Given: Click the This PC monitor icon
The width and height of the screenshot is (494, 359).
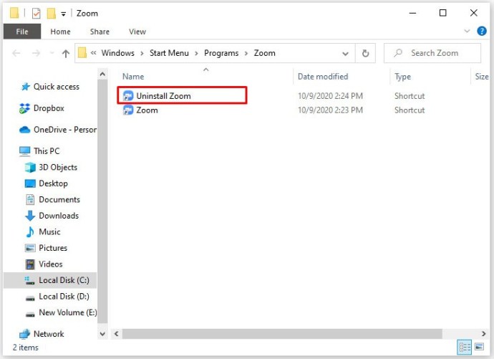Looking at the screenshot, I should coord(25,151).
